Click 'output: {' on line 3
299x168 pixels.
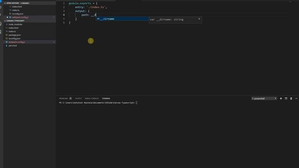(x=82, y=11)
